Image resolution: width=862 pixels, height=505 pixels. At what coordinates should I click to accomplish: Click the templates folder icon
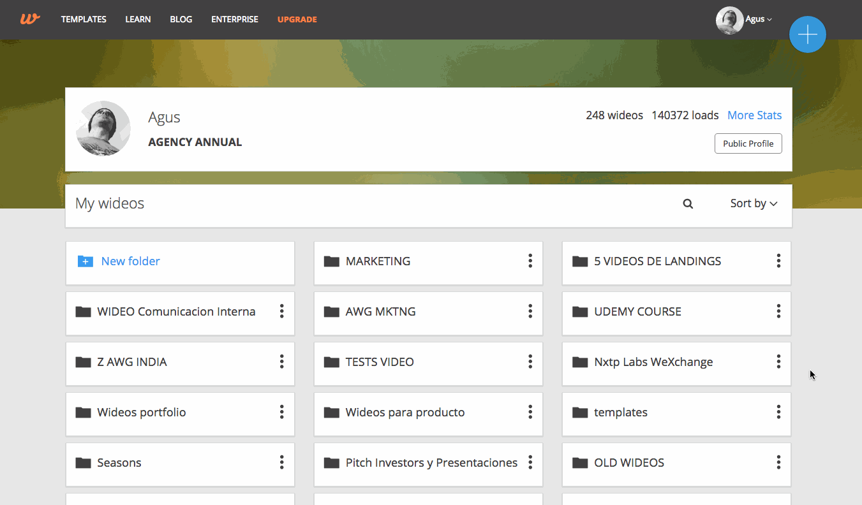click(580, 413)
